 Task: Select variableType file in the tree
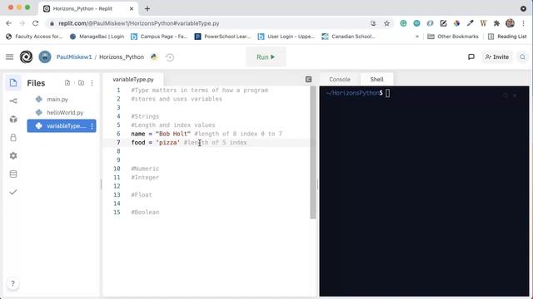click(62, 125)
